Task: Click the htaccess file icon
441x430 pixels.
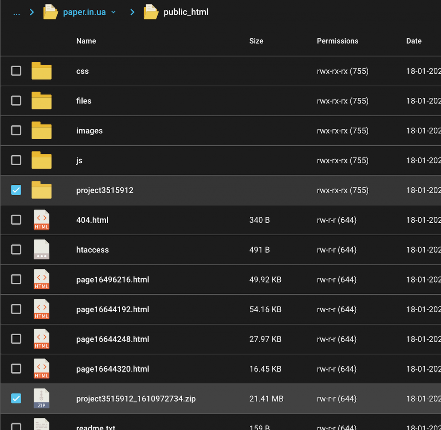Action: tap(41, 249)
